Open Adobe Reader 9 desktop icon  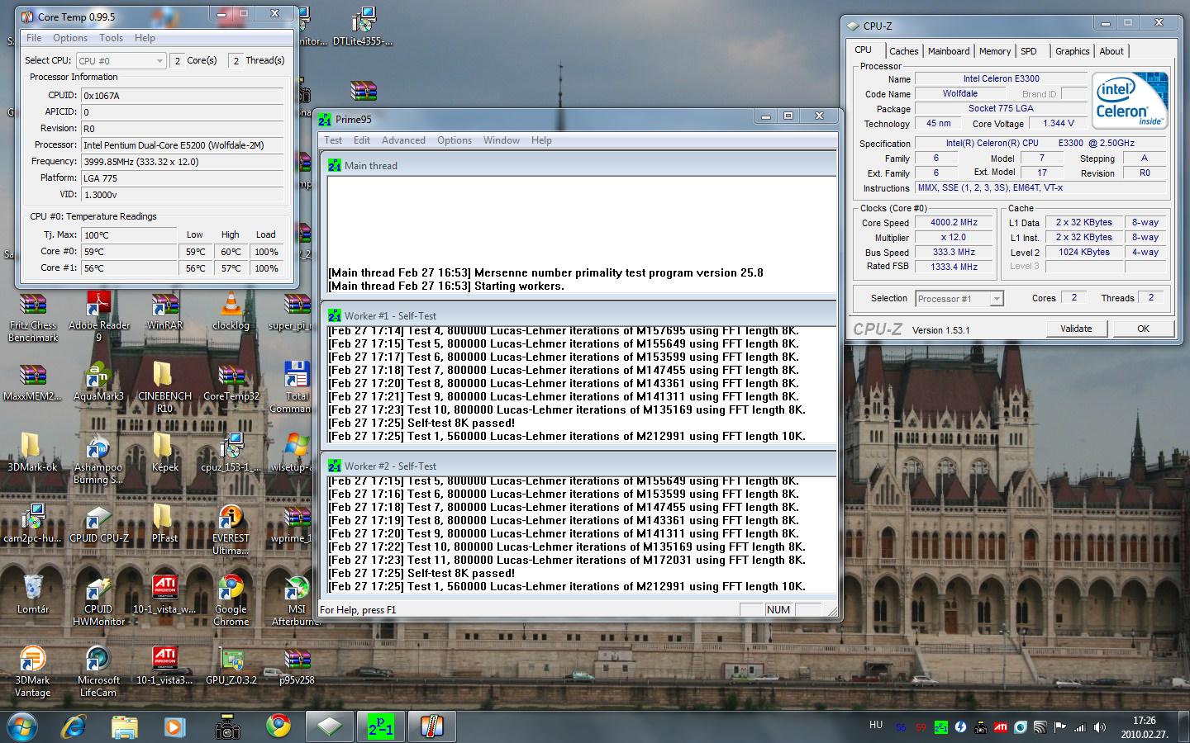pos(98,317)
